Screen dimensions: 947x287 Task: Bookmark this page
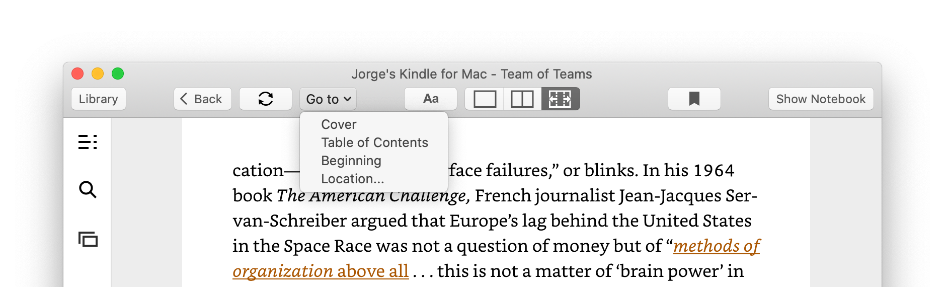694,99
